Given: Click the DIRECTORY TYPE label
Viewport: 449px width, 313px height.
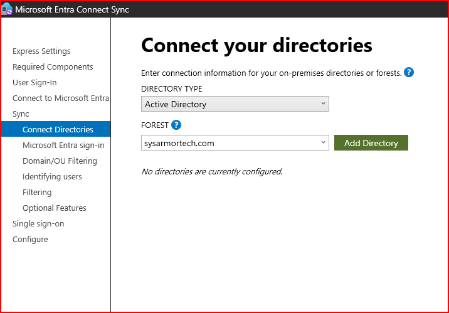Looking at the screenshot, I should [x=172, y=89].
